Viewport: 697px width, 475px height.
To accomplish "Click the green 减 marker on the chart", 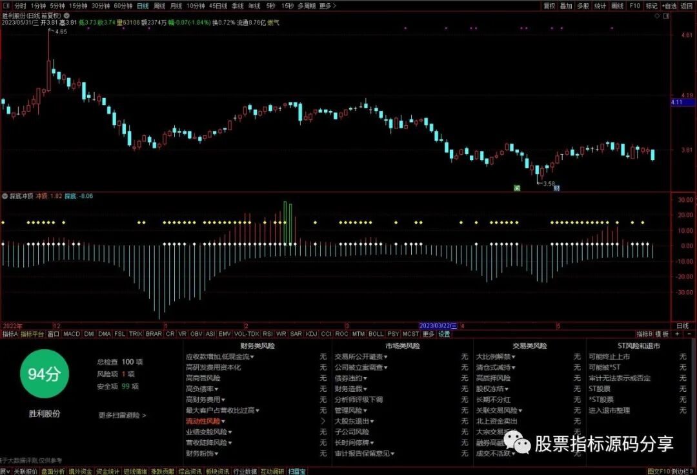I will [x=517, y=188].
